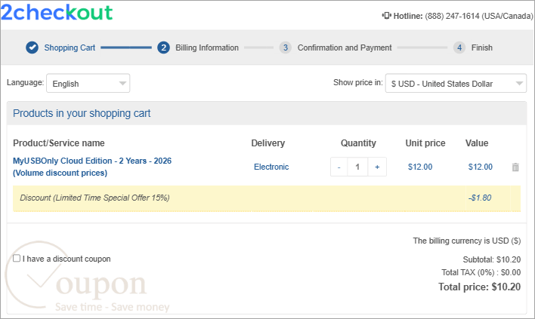Go to Finish step
This screenshot has height=319, width=535.
click(482, 48)
